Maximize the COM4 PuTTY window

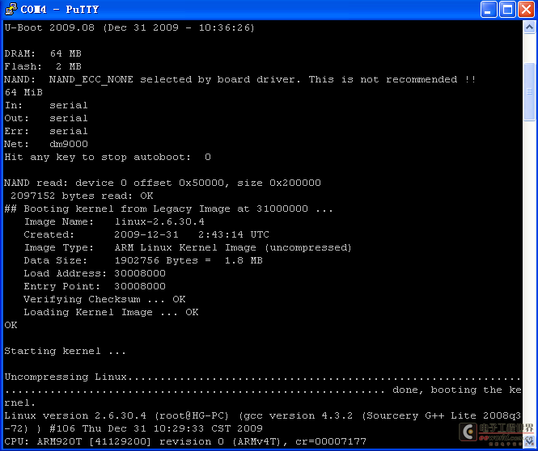(x=507, y=9)
